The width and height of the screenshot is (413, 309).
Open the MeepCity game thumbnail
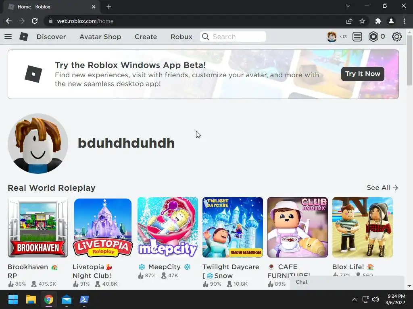click(x=167, y=227)
